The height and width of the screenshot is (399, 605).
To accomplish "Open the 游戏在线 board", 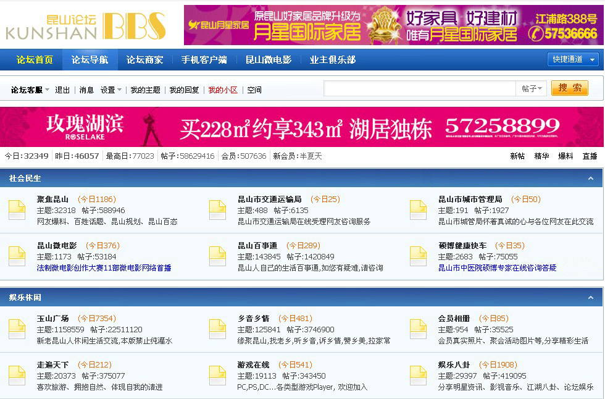I will click(x=254, y=364).
